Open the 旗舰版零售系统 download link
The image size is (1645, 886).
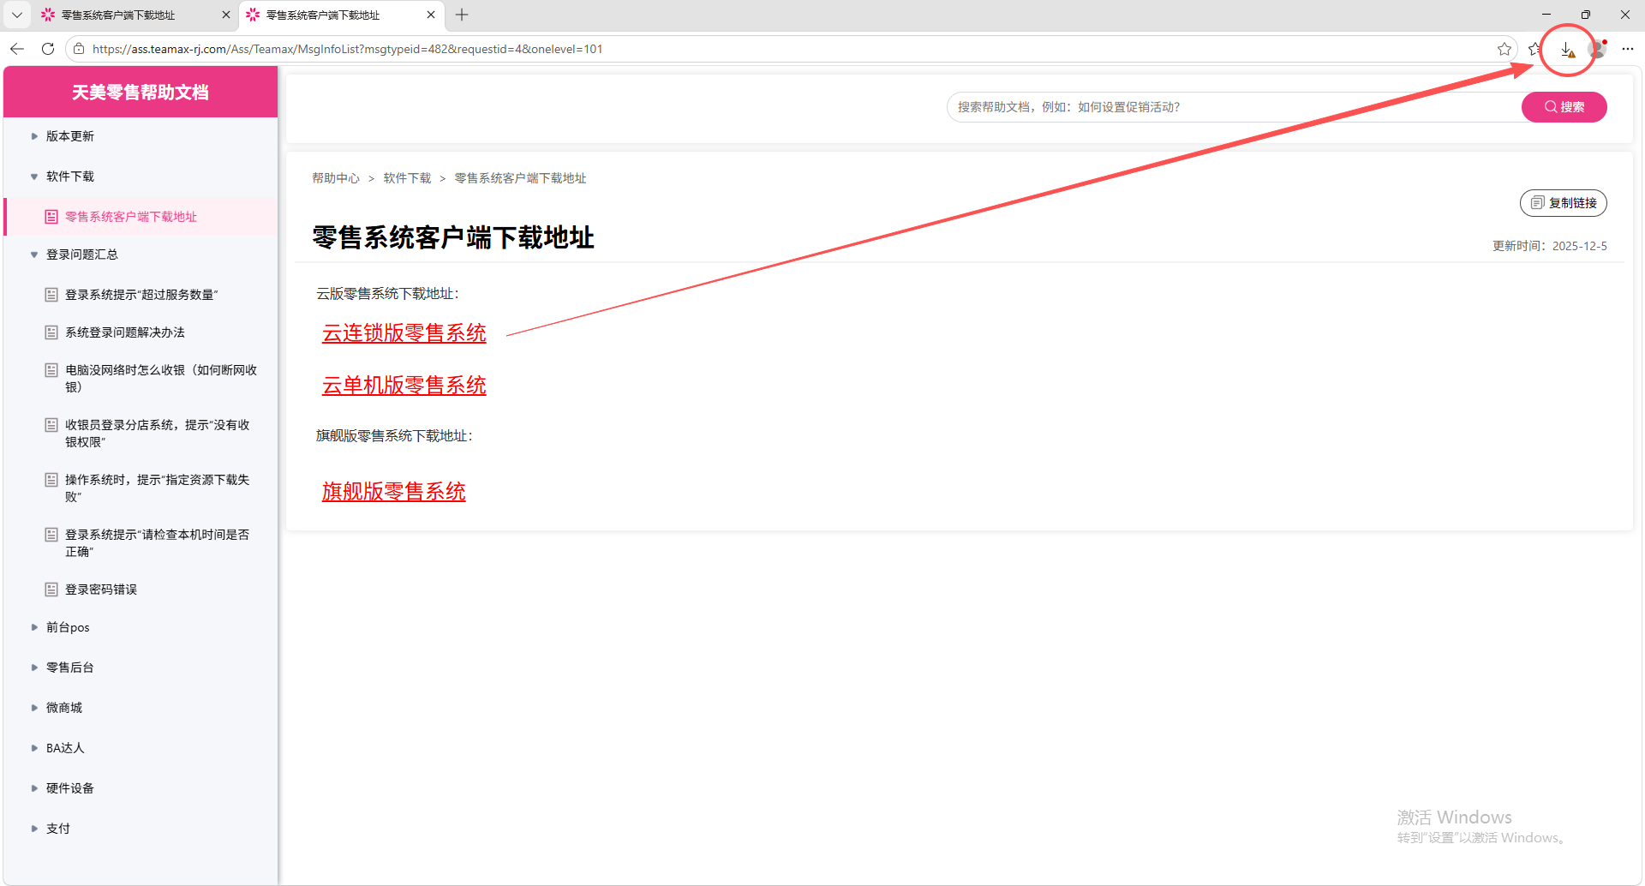click(393, 492)
